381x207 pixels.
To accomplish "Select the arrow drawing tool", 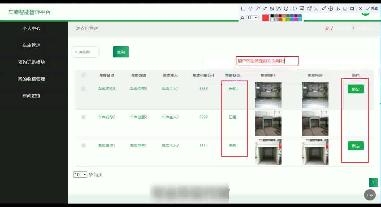I will [257, 9].
